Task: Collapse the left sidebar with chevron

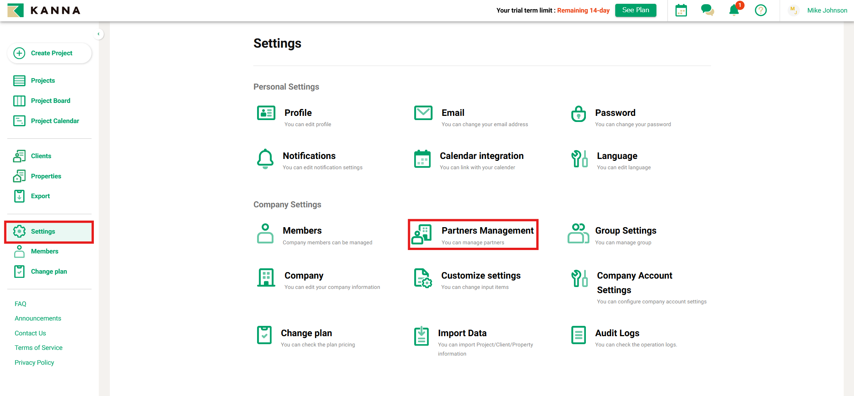Action: (x=98, y=34)
